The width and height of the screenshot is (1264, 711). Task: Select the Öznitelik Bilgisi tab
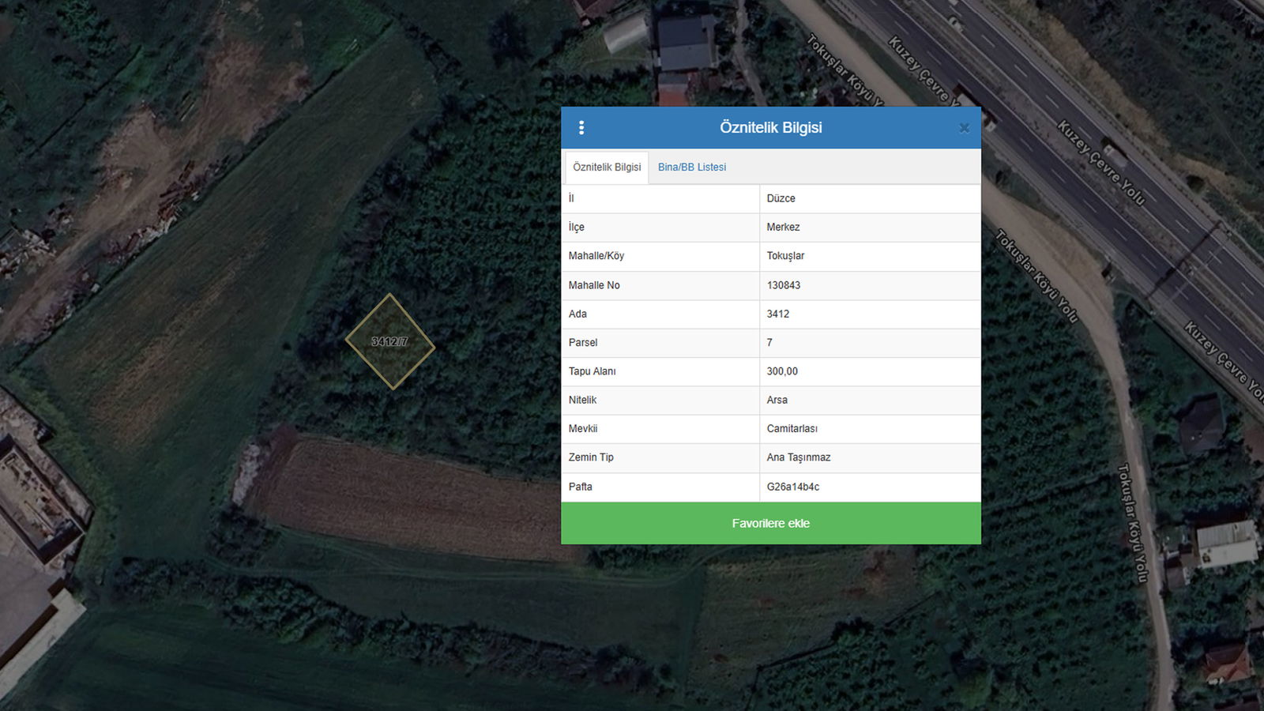607,167
